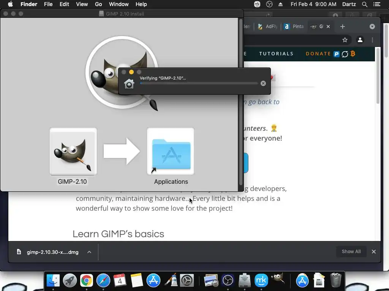
Task: Open the Finder menu in menu bar
Action: [x=29, y=4]
